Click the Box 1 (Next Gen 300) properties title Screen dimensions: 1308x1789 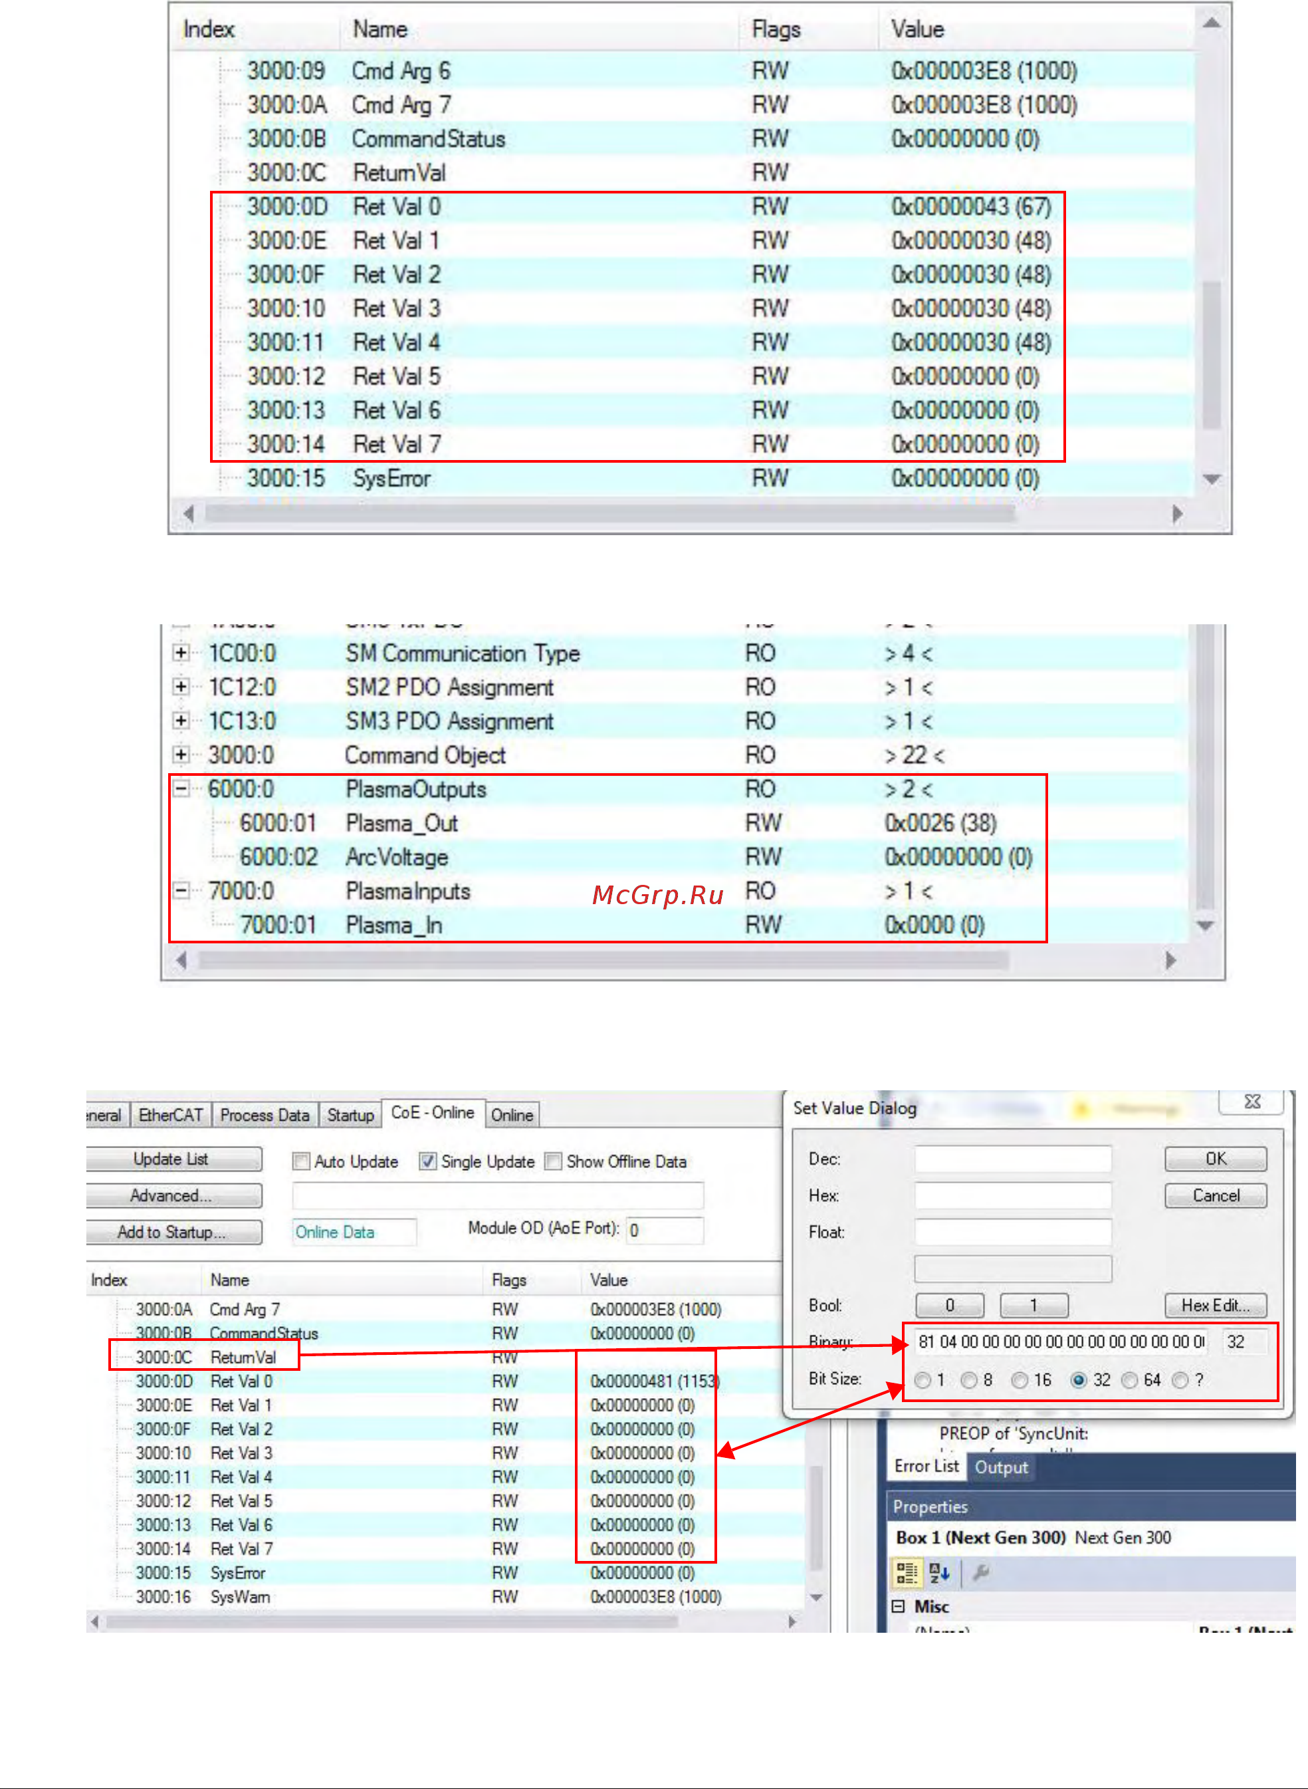[1034, 1537]
